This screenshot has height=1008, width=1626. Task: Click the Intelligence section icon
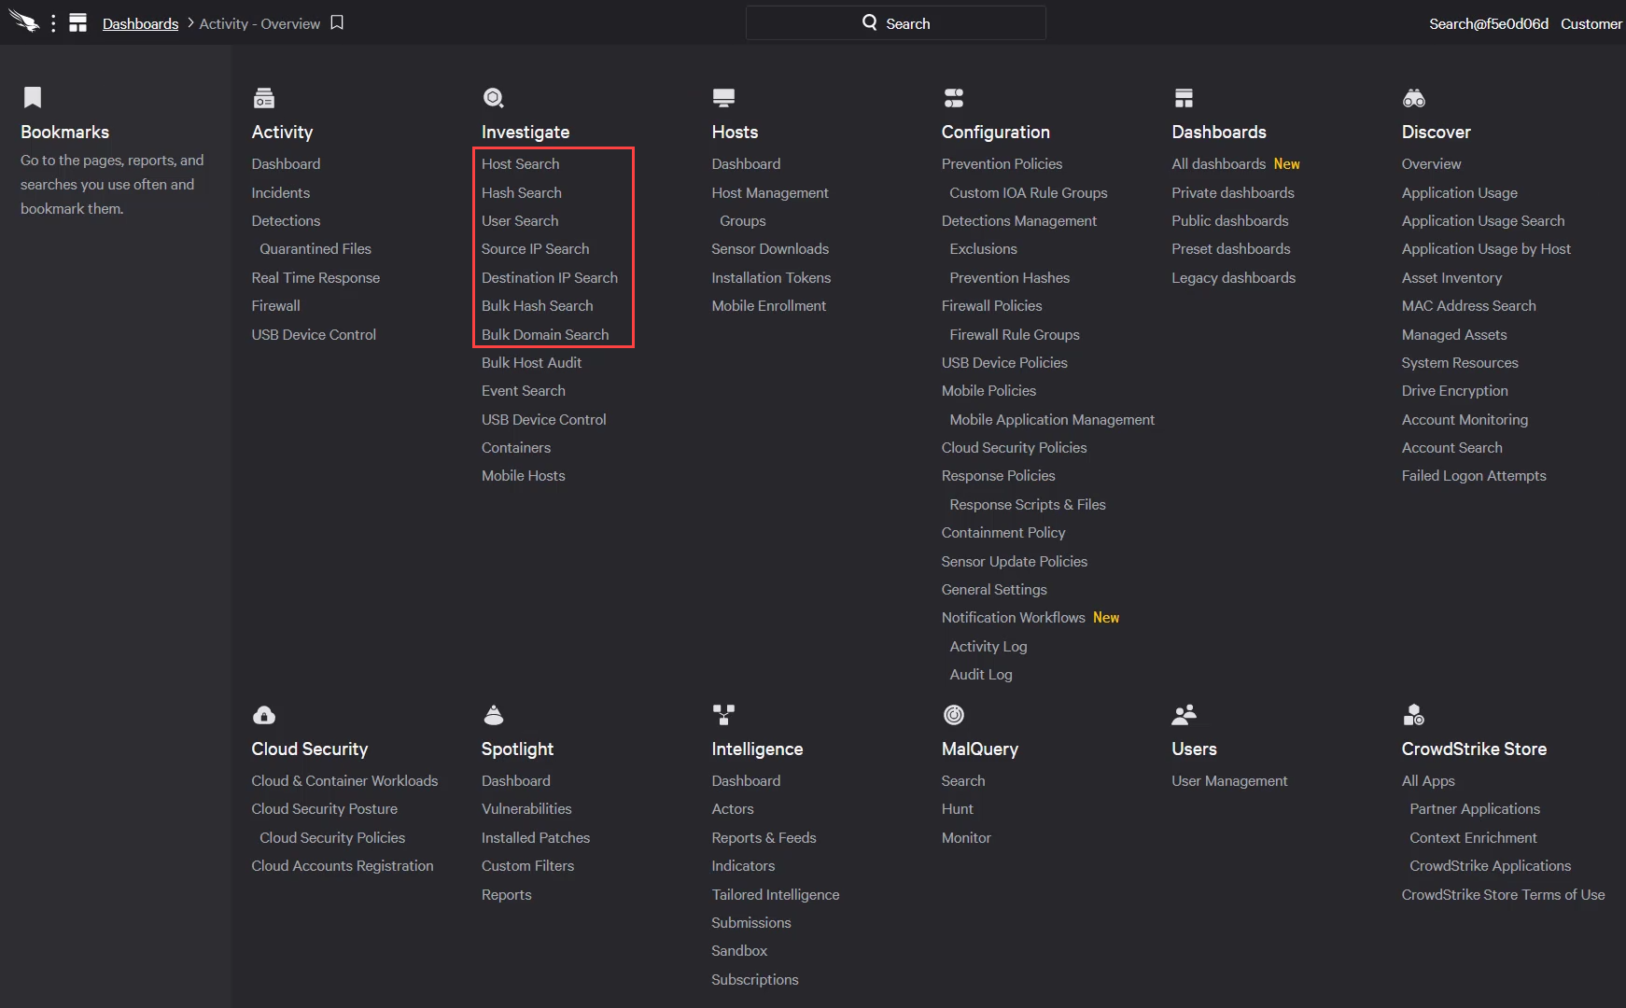coord(723,715)
